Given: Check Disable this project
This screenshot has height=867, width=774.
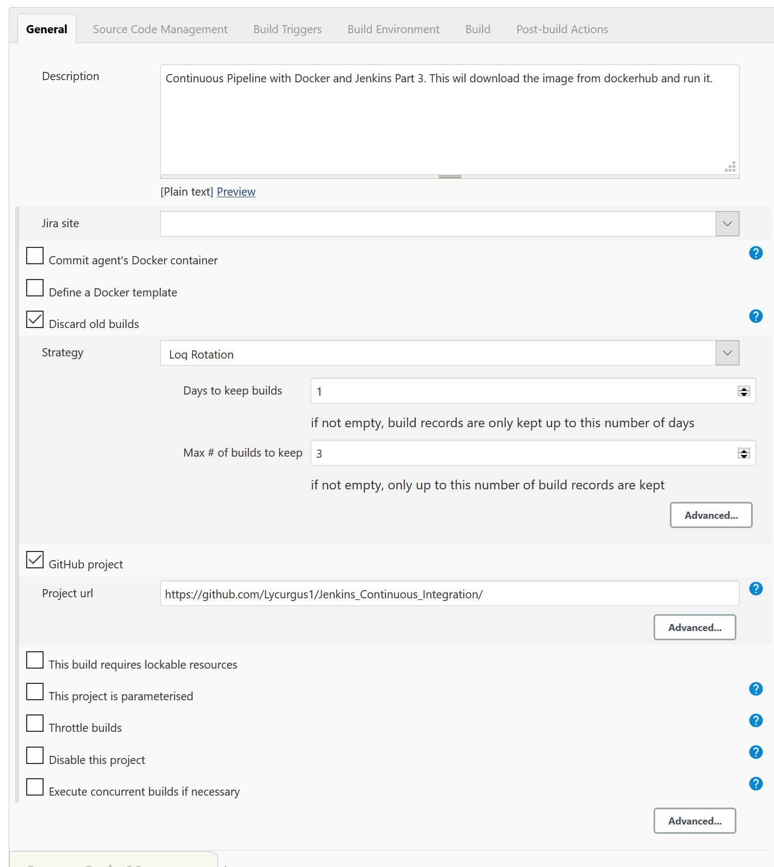Looking at the screenshot, I should (x=35, y=755).
